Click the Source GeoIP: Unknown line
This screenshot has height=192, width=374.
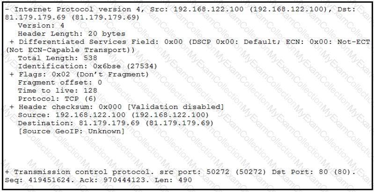71,131
